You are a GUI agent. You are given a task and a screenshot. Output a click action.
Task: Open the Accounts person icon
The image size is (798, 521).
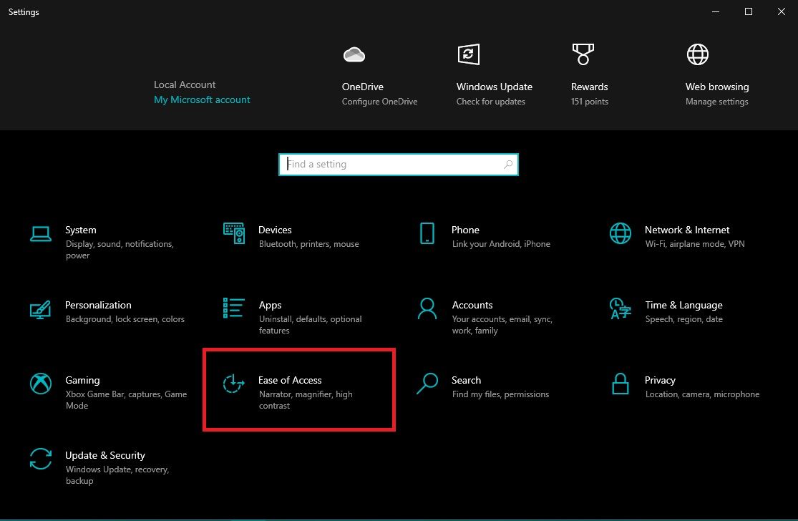point(427,308)
